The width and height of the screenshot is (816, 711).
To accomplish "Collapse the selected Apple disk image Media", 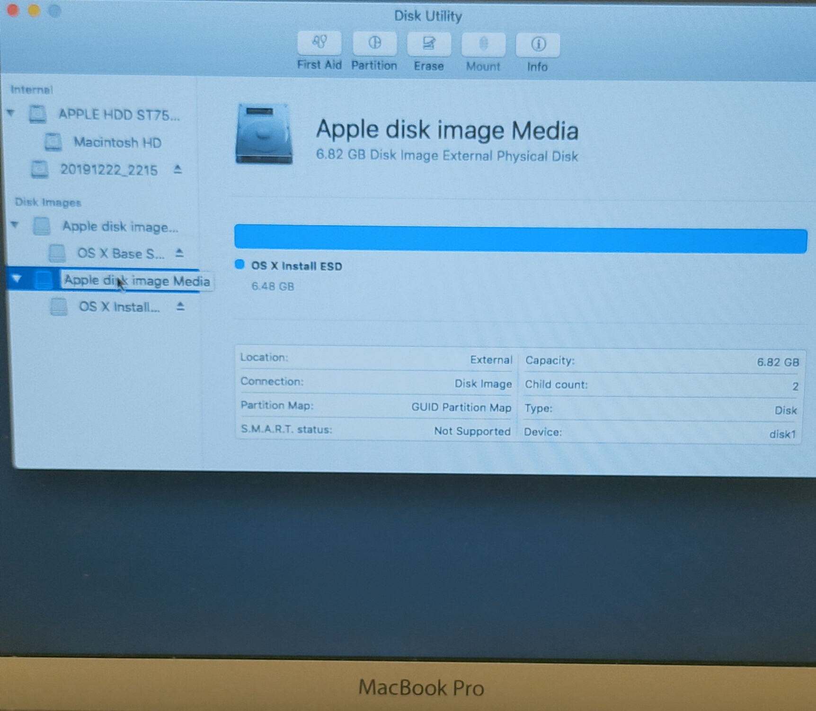I will coord(17,279).
